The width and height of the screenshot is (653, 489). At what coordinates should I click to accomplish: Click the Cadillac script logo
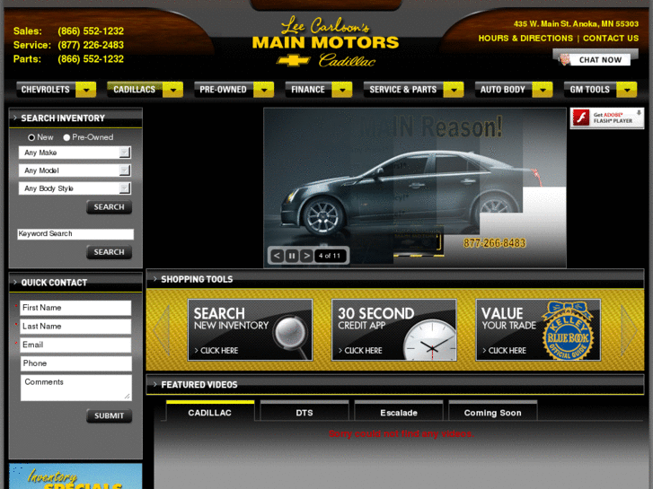pos(347,61)
